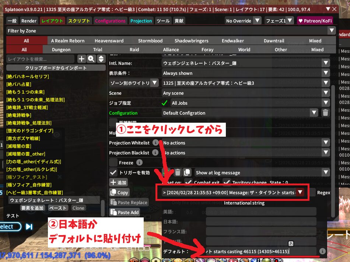Screen dimensions: 350x262
Task: Open the Filter by Zone dropdown
Action: [332, 31]
